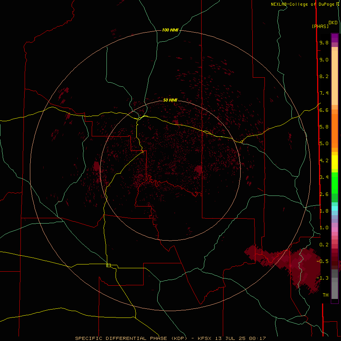Click the 3.4 value on color scale
The image size is (341, 341).
click(324, 177)
